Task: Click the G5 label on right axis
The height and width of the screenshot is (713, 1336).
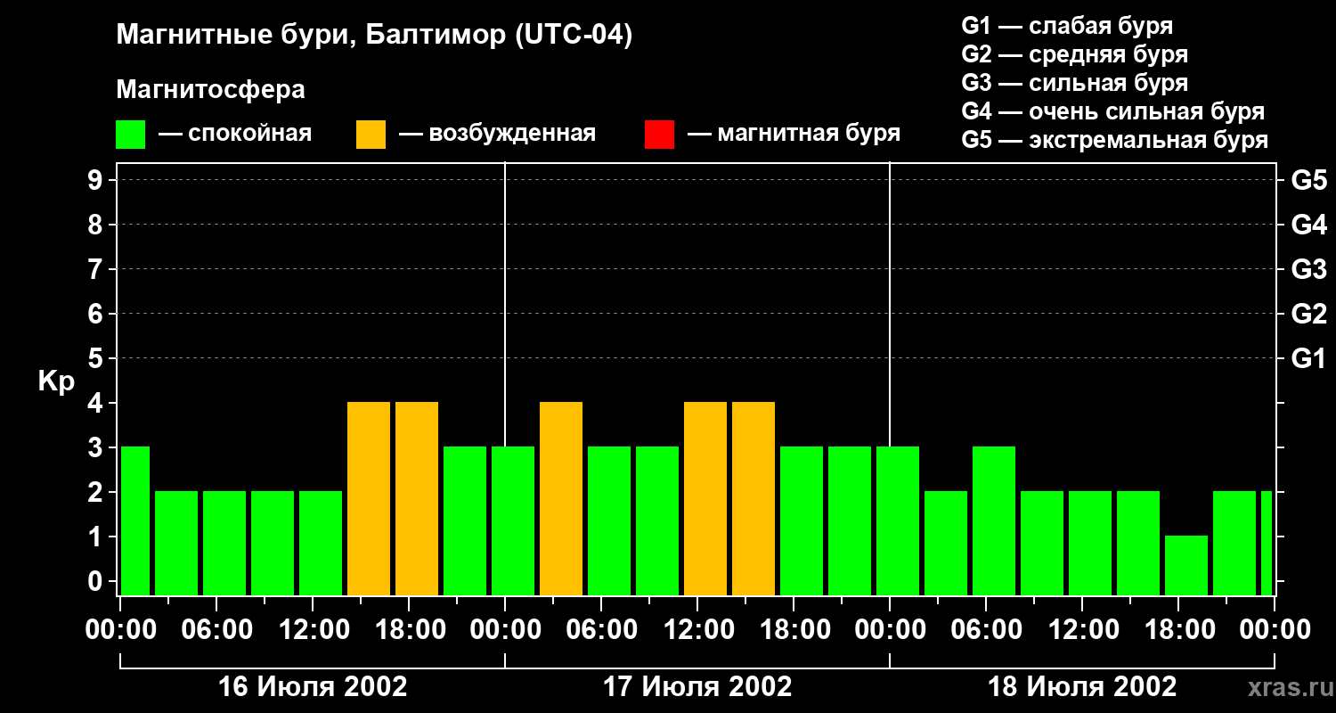Action: 1308,180
